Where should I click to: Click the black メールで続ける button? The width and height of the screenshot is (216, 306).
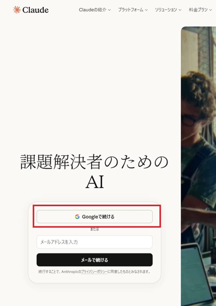(95, 260)
